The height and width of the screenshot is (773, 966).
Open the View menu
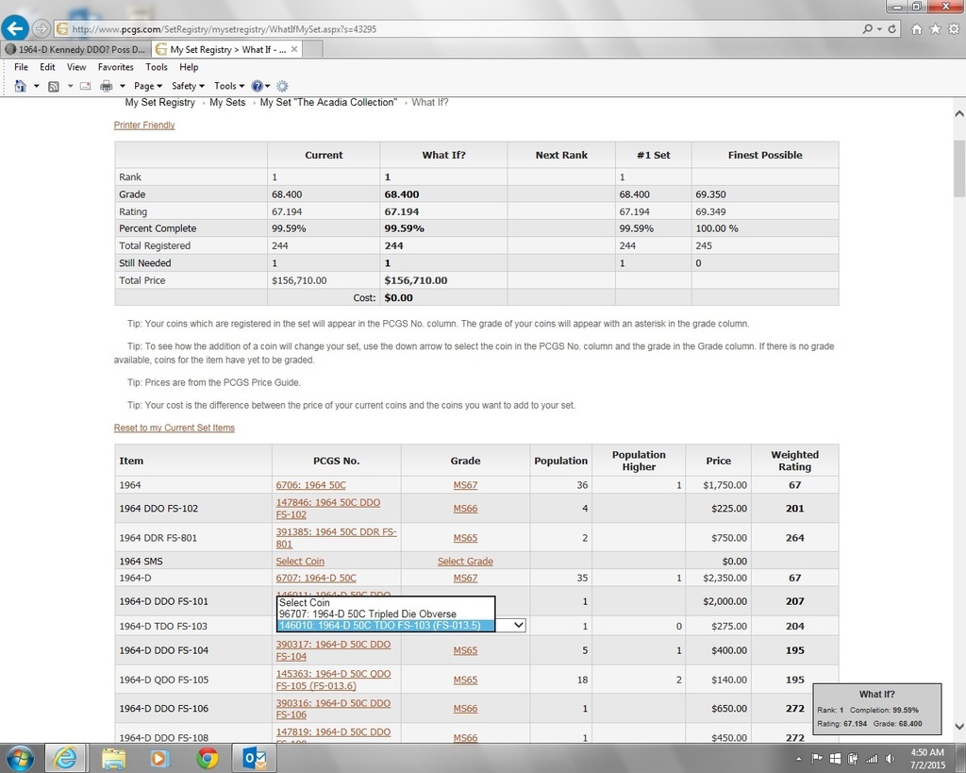[76, 67]
